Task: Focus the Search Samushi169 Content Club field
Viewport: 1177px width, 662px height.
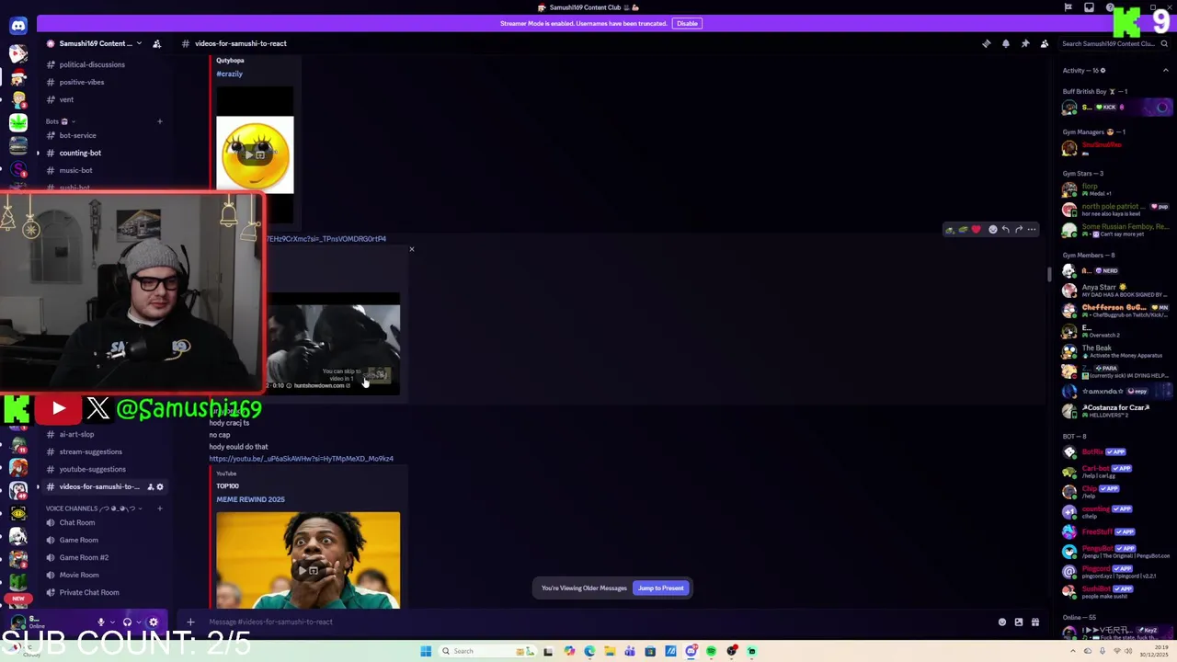Action: (1108, 43)
